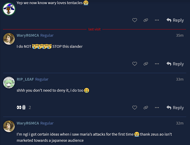Expand more actions on RIP_LEAF's post
The image size is (190, 145).
tap(157, 108)
